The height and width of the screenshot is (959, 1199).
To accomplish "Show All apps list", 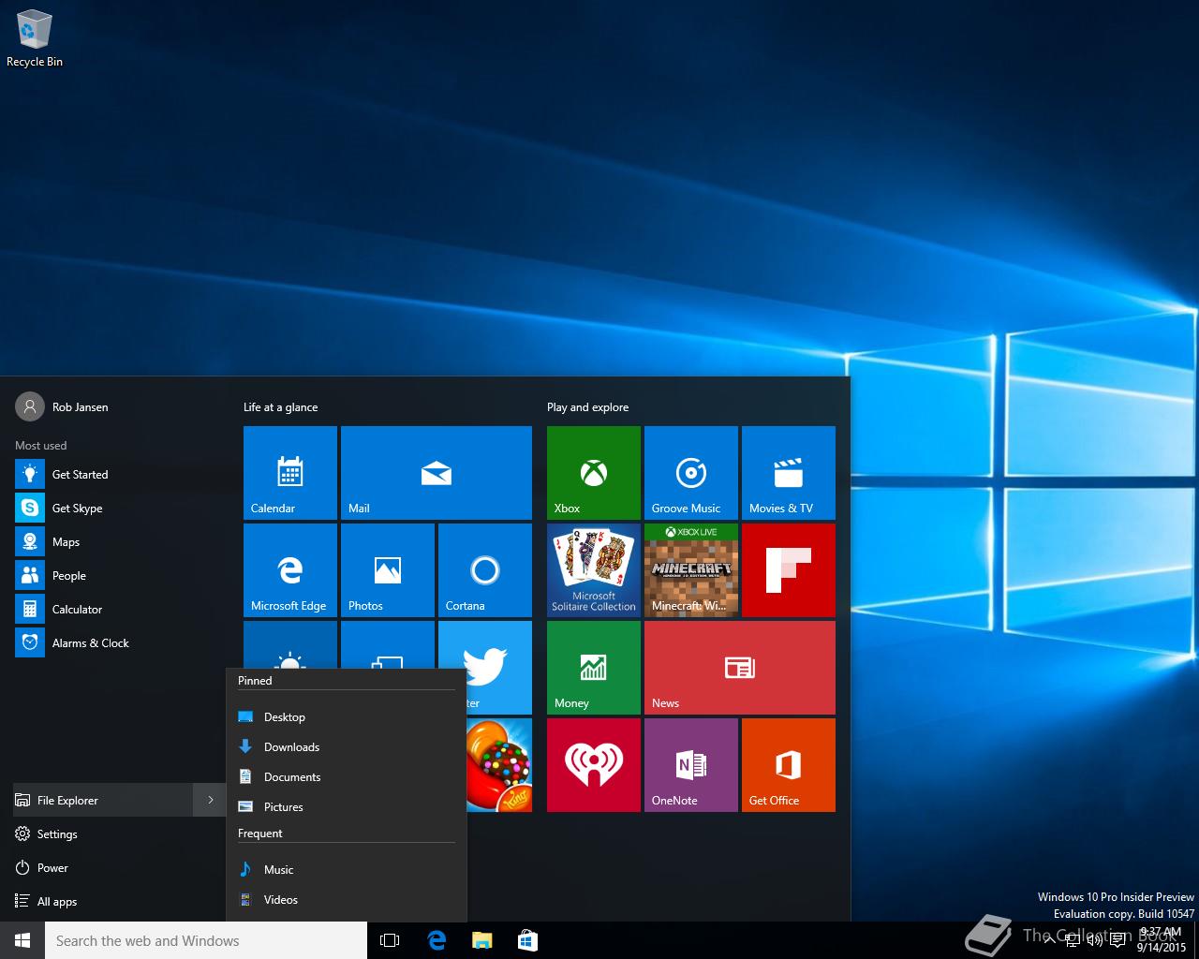I will pyautogui.click(x=120, y=902).
